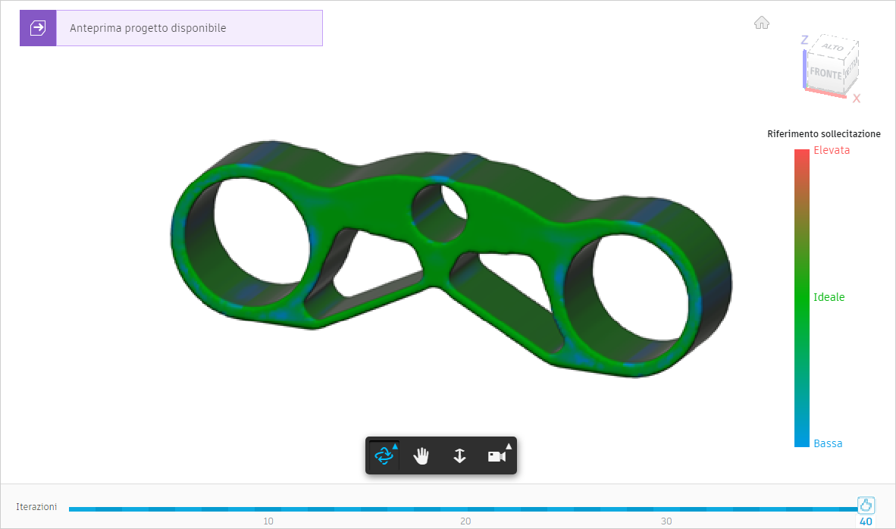Click the purple export preview arrow icon
896x529 pixels.
click(x=38, y=28)
